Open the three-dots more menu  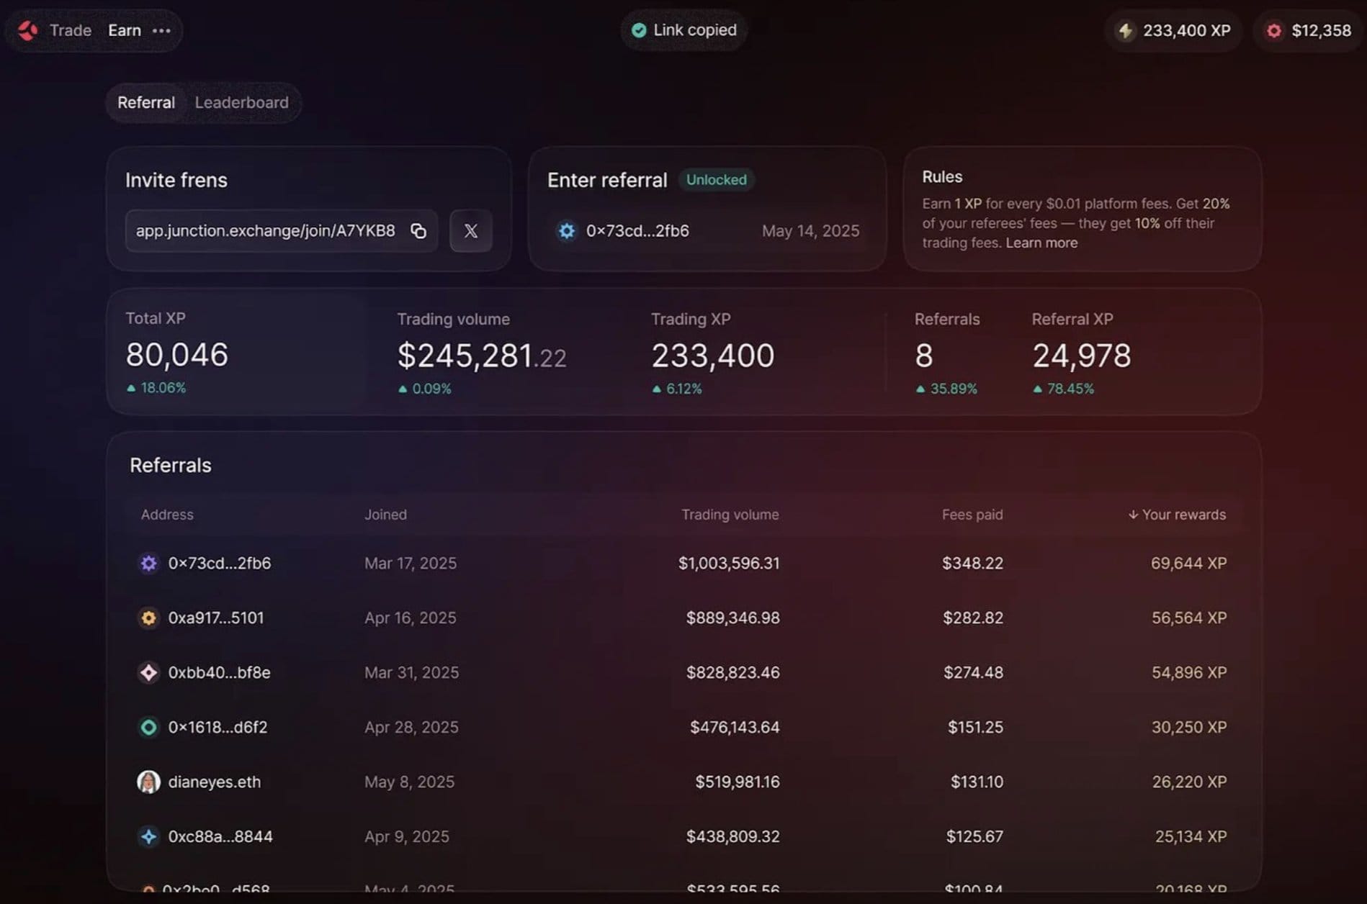tap(161, 30)
